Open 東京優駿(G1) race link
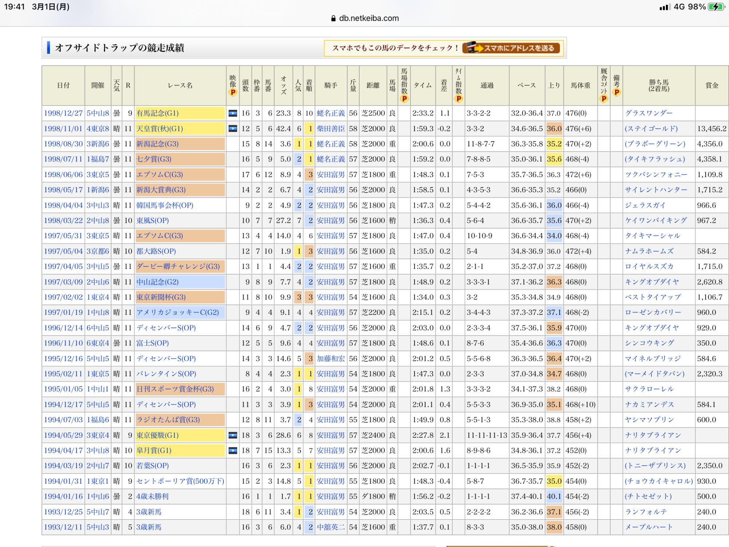The width and height of the screenshot is (729, 547). [157, 435]
